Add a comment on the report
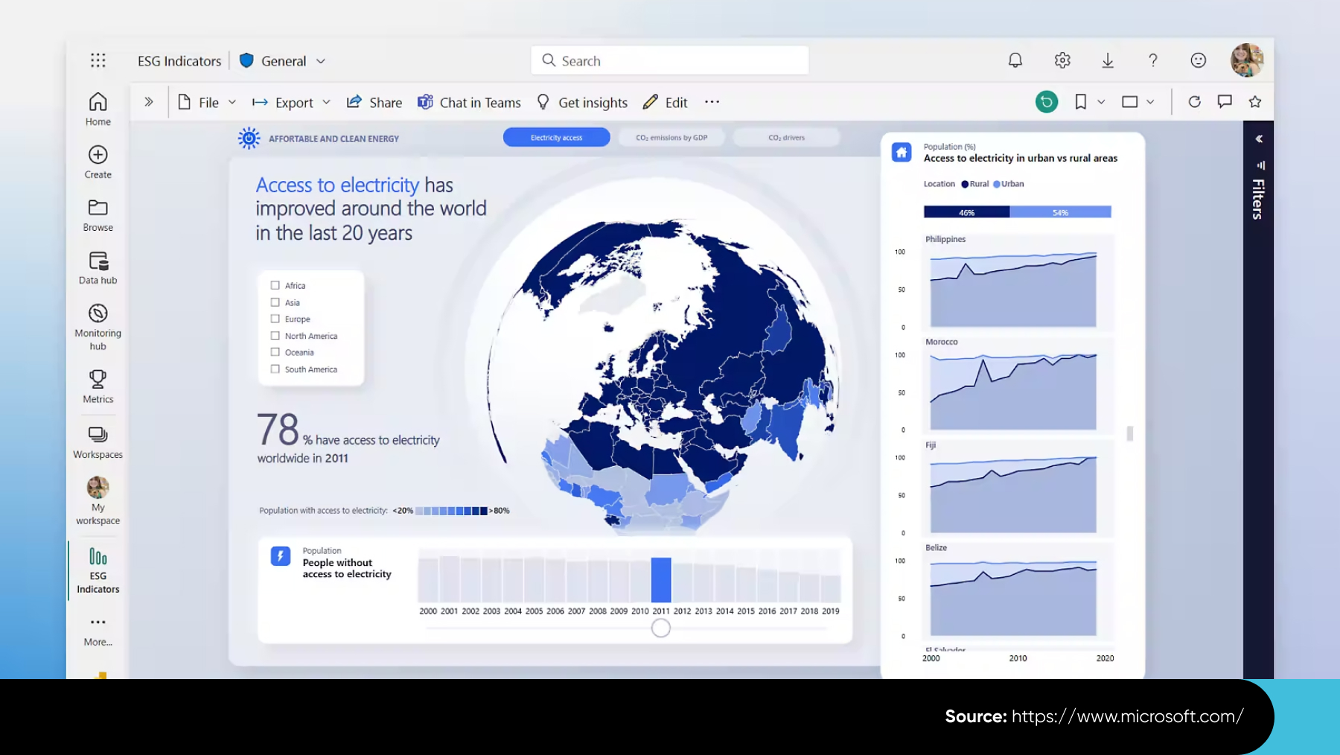The image size is (1340, 755). [x=1225, y=102]
